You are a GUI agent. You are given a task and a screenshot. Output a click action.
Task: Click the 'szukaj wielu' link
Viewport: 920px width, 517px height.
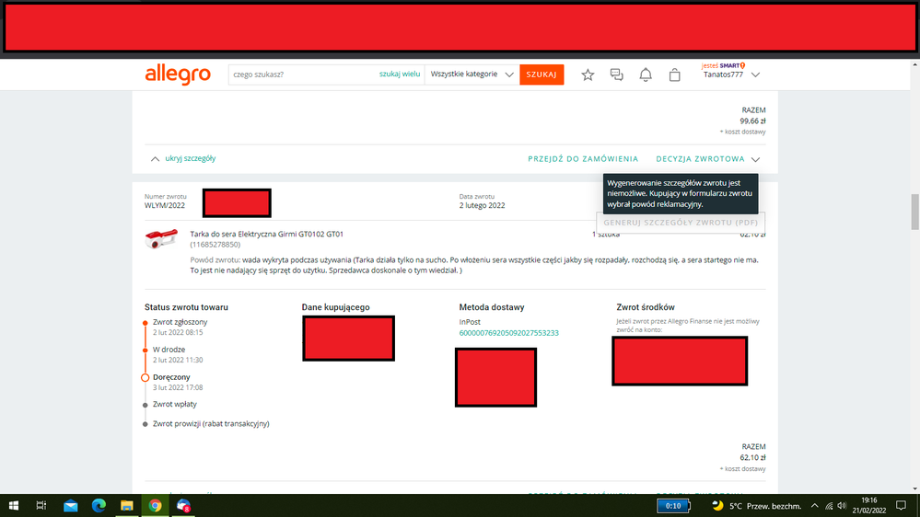coord(400,74)
